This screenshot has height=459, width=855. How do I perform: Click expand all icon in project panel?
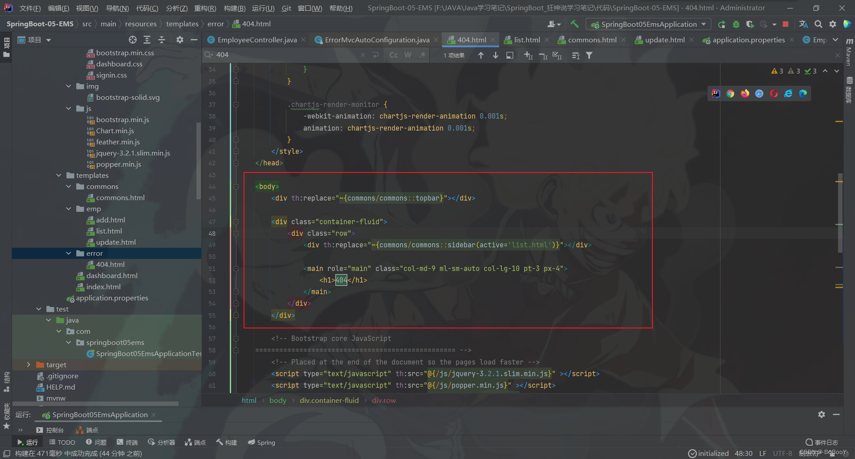pyautogui.click(x=147, y=40)
